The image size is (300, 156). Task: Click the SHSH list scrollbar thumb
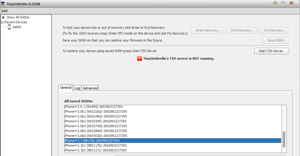pyautogui.click(x=284, y=139)
